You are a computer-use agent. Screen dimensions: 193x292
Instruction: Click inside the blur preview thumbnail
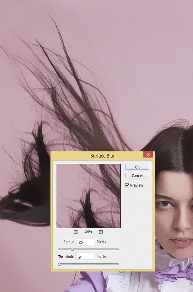pyautogui.click(x=88, y=196)
